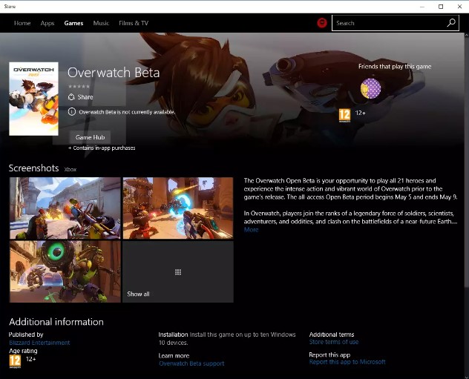Open the red user account avatar
The height and width of the screenshot is (379, 469).
point(322,23)
